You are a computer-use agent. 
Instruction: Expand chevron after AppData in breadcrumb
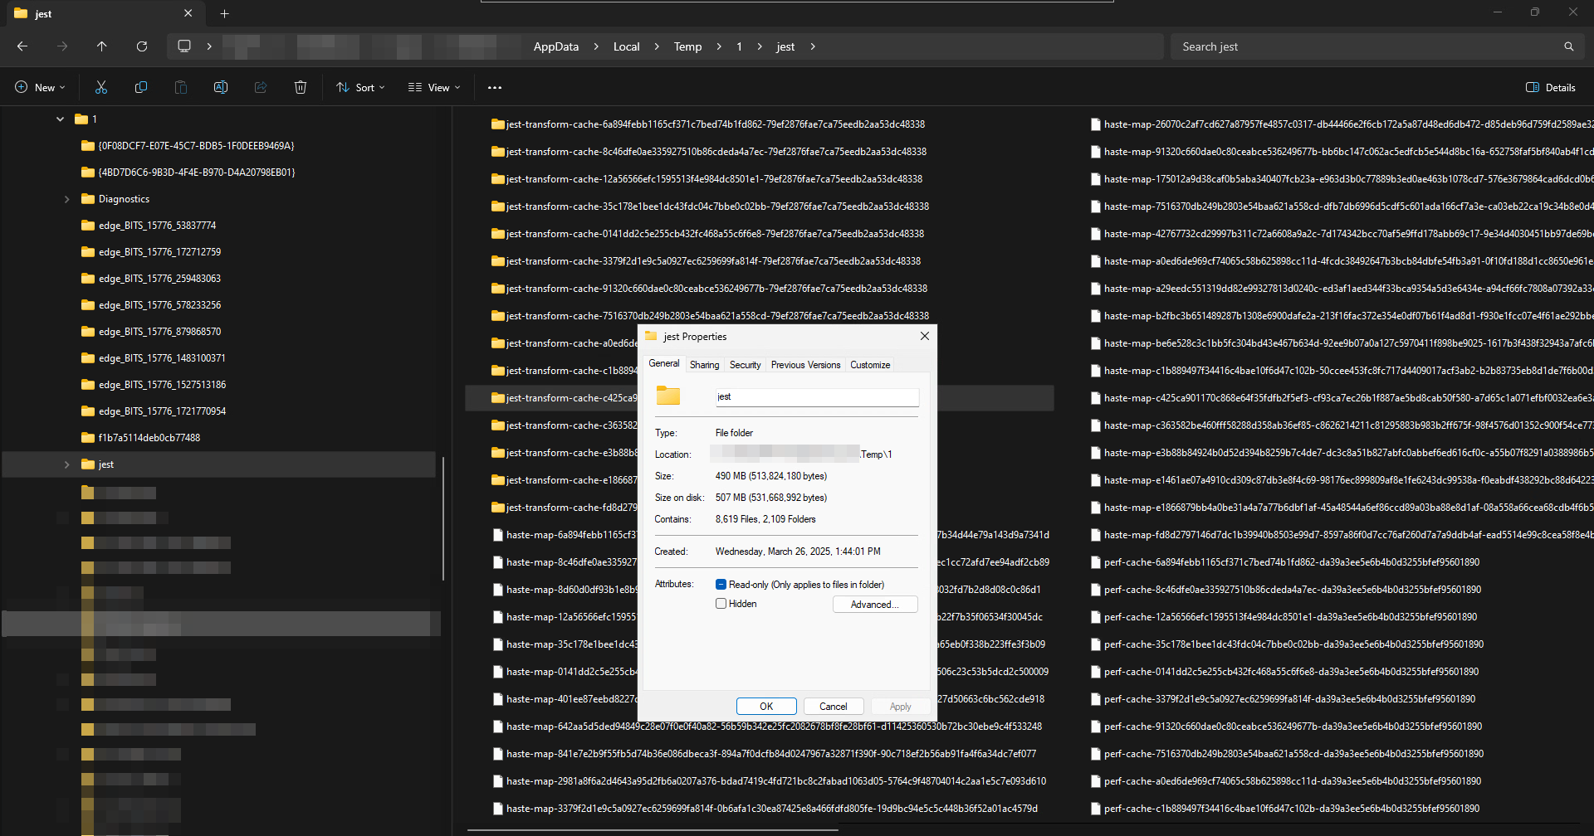[596, 46]
